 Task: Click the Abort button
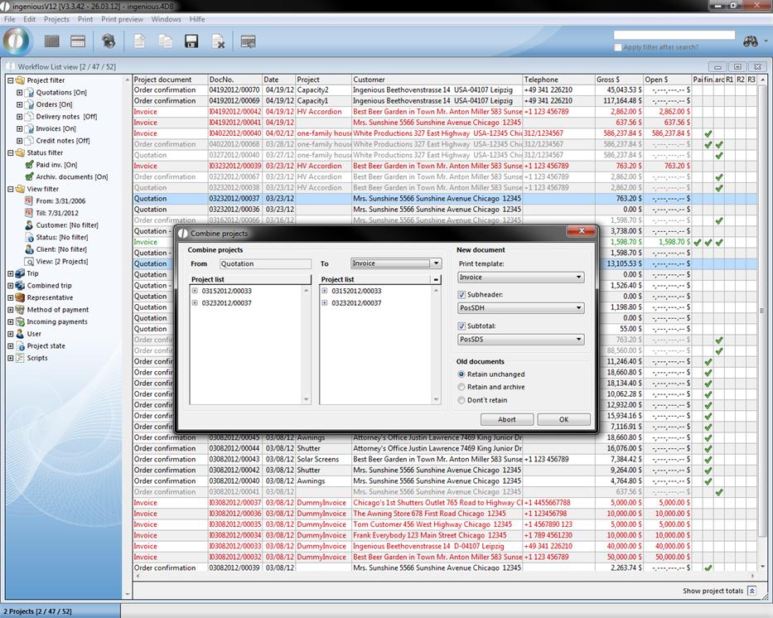pyautogui.click(x=506, y=420)
